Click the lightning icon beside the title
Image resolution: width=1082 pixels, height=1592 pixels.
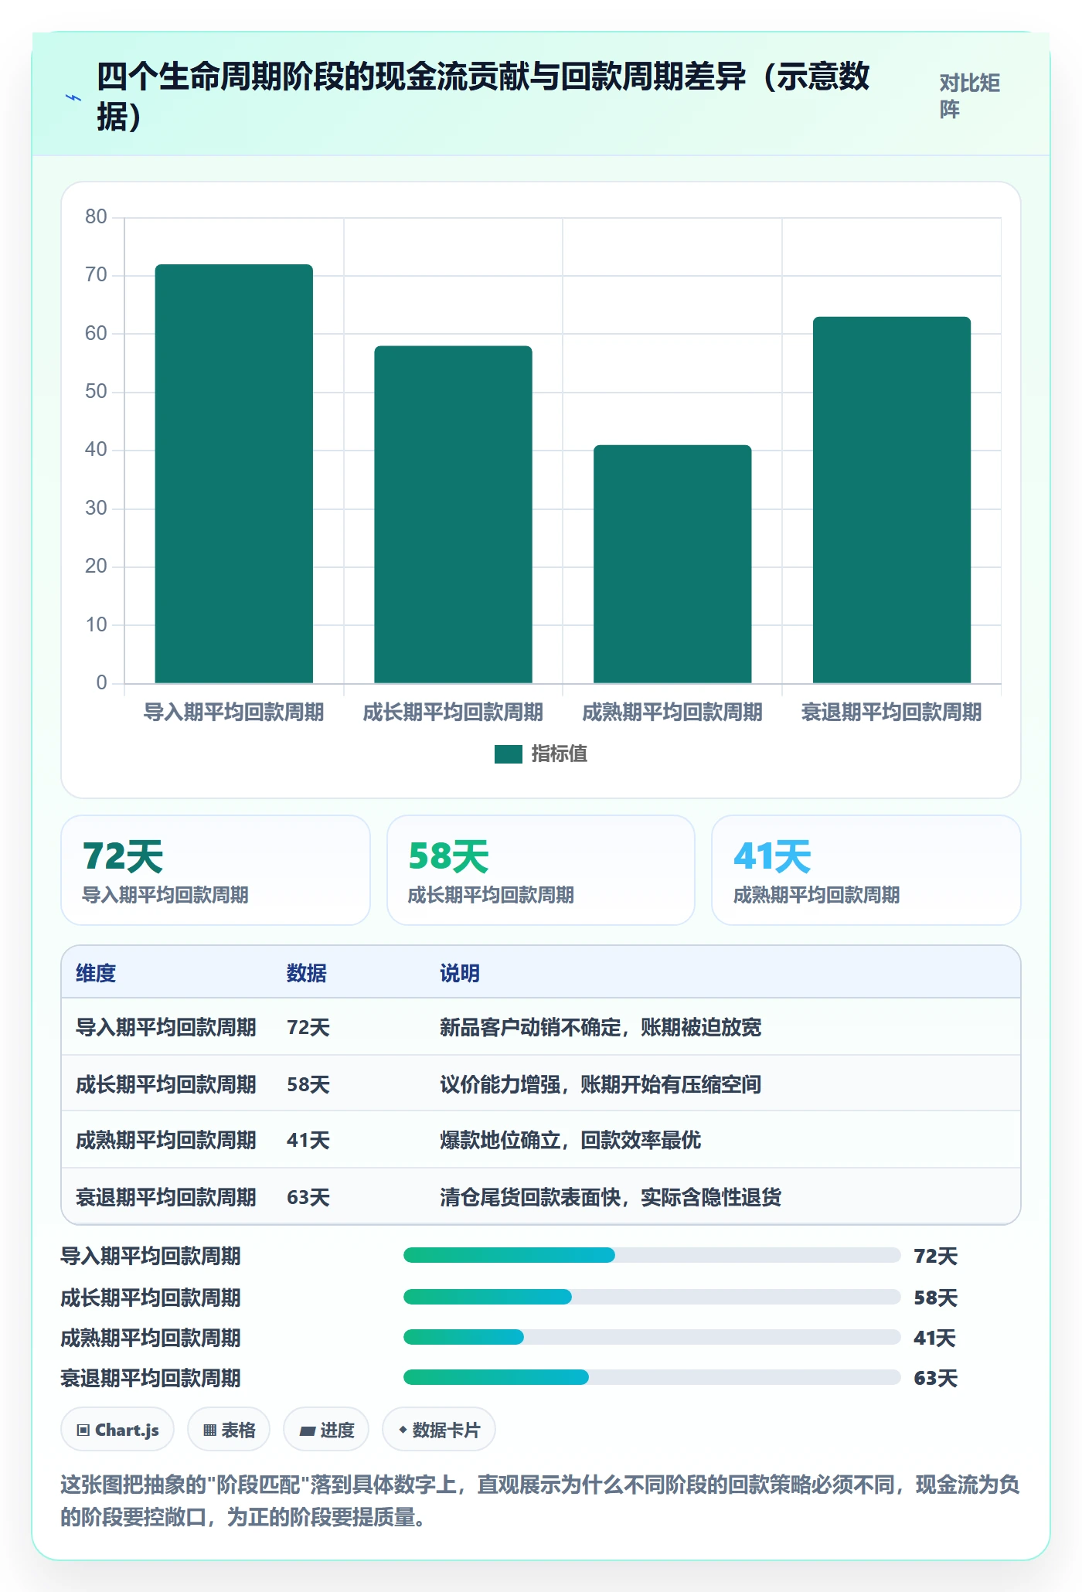[x=73, y=97]
